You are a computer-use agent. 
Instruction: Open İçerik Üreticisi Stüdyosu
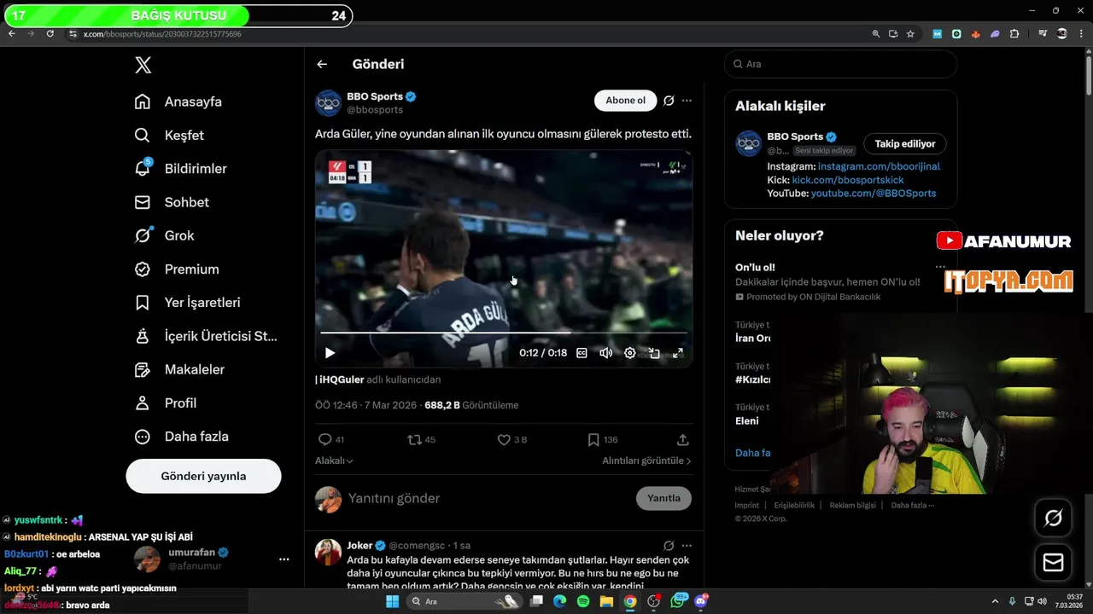pos(206,336)
